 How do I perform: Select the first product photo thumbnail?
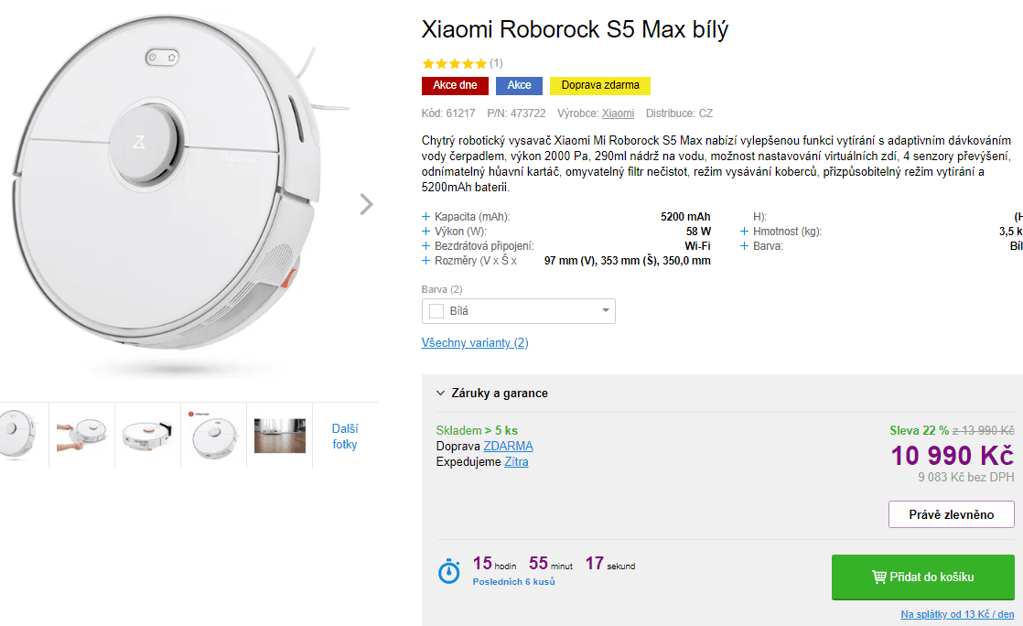(21, 435)
